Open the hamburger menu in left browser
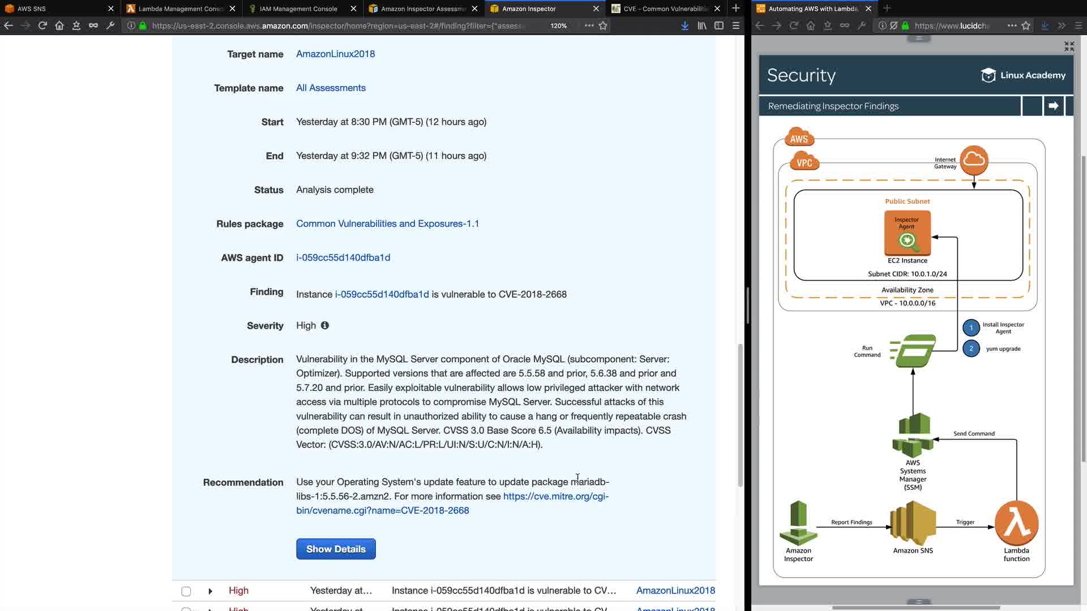The width and height of the screenshot is (1087, 611). [736, 25]
